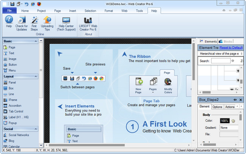Image resolution: width=246 pixels, height=154 pixels.
Task: Switch to the Project ribbon tab
Action: point(41,11)
